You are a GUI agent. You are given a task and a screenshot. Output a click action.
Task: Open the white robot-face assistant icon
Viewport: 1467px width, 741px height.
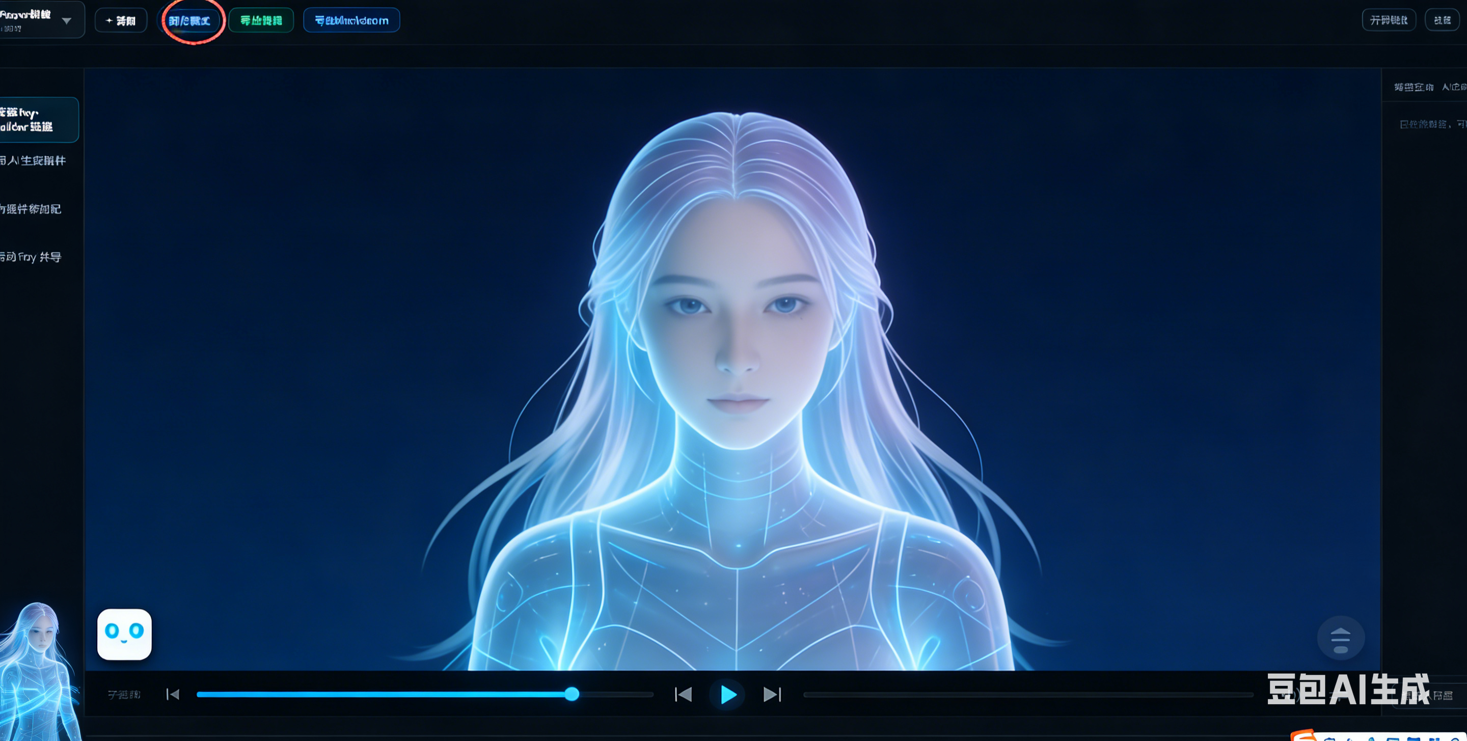(x=124, y=634)
